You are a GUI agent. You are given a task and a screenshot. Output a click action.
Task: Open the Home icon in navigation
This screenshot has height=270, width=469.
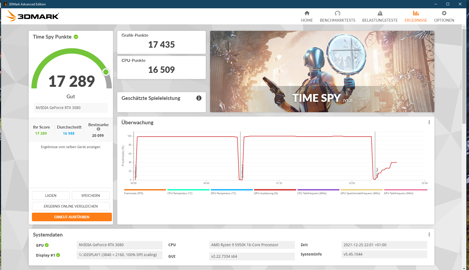pos(307,13)
